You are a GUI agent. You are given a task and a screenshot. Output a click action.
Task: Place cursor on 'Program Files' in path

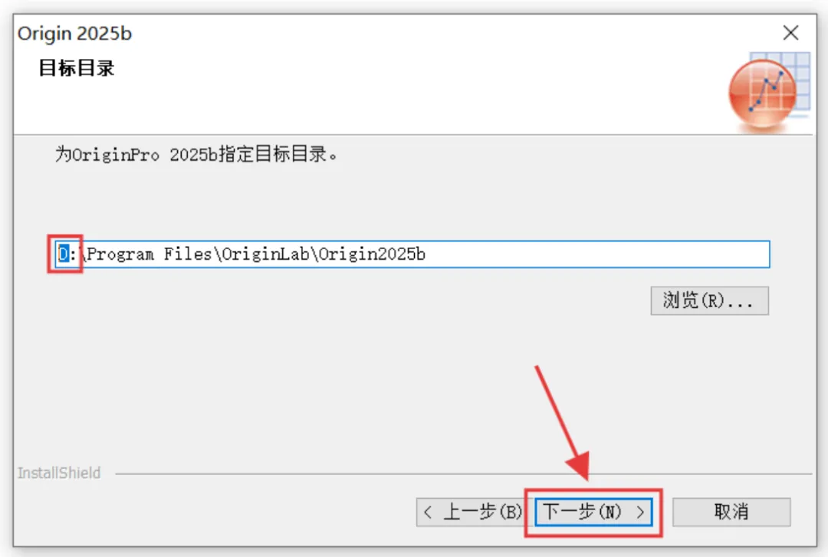pyautogui.click(x=149, y=254)
